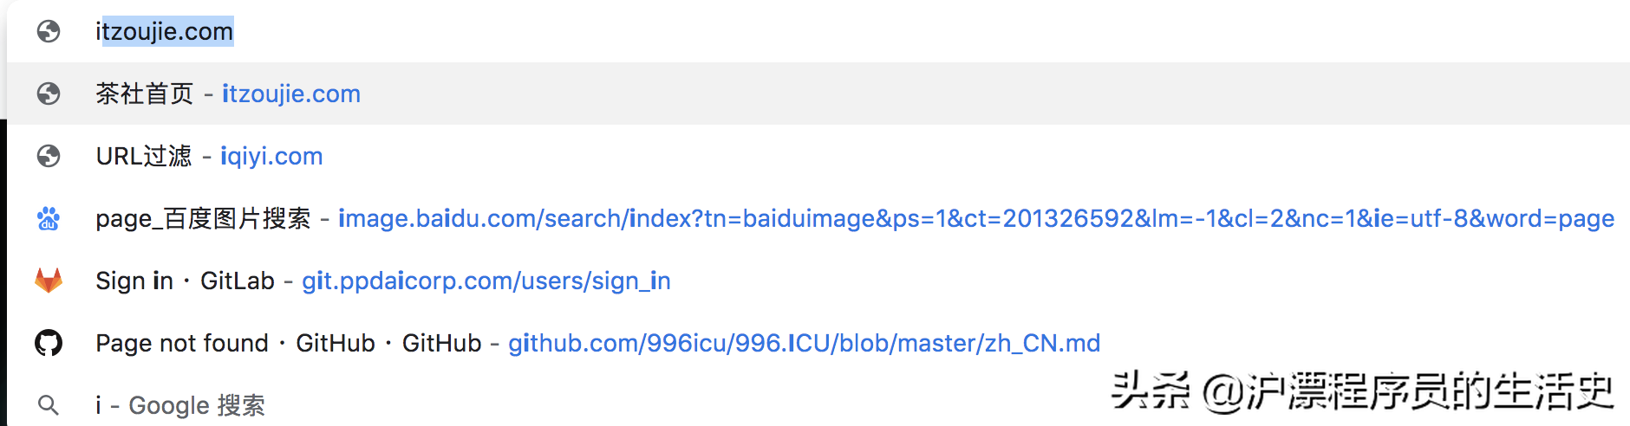
Task: Select the Page not found · GitHub entry
Action: click(x=288, y=343)
